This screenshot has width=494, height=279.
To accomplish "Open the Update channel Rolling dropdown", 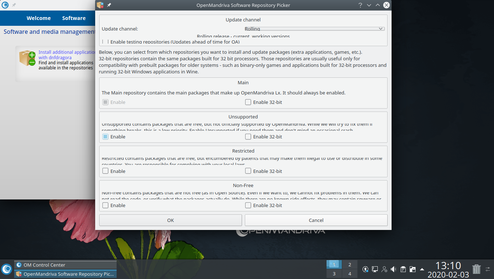I will tap(314, 29).
